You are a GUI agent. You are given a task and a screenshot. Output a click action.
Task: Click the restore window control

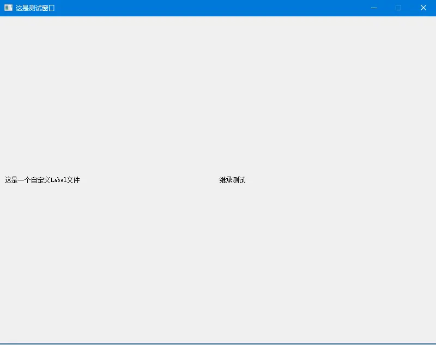coord(398,8)
